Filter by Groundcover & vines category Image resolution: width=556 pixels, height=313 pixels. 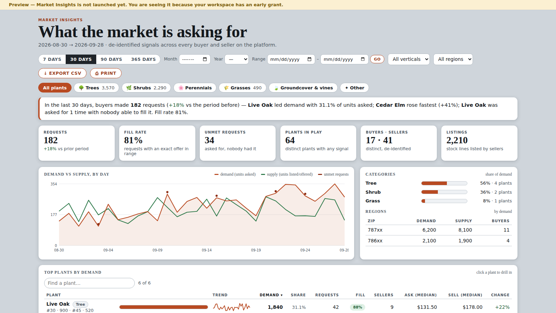pyautogui.click(x=303, y=88)
